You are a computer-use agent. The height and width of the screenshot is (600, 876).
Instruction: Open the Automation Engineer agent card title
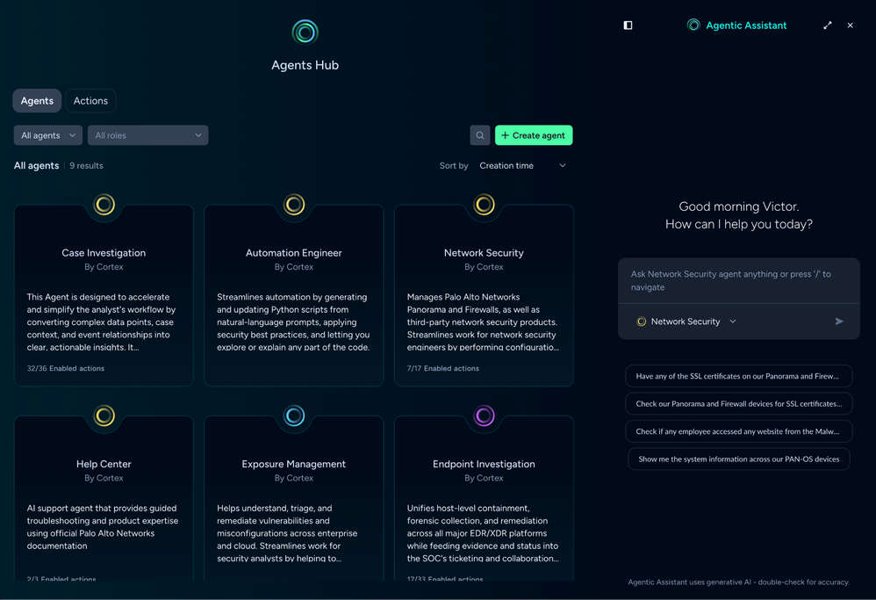pyautogui.click(x=294, y=253)
